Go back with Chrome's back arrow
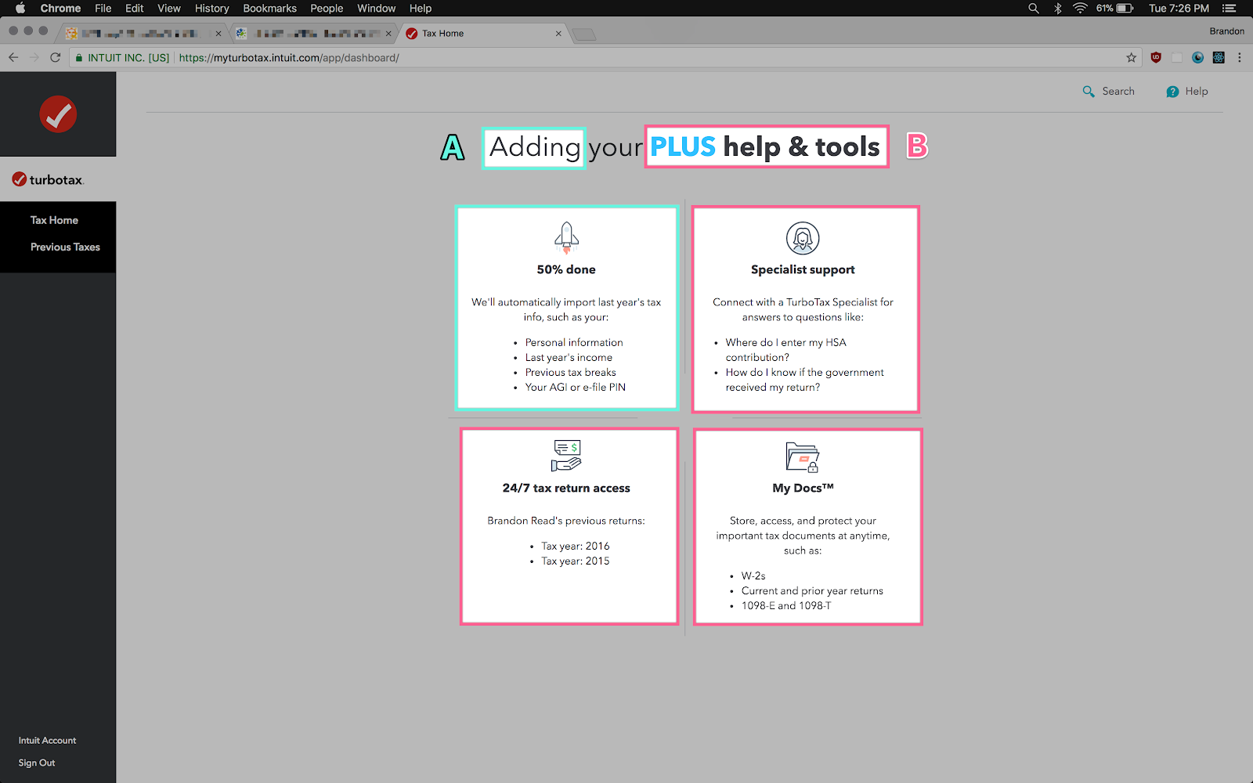This screenshot has width=1253, height=783. pyautogui.click(x=13, y=57)
